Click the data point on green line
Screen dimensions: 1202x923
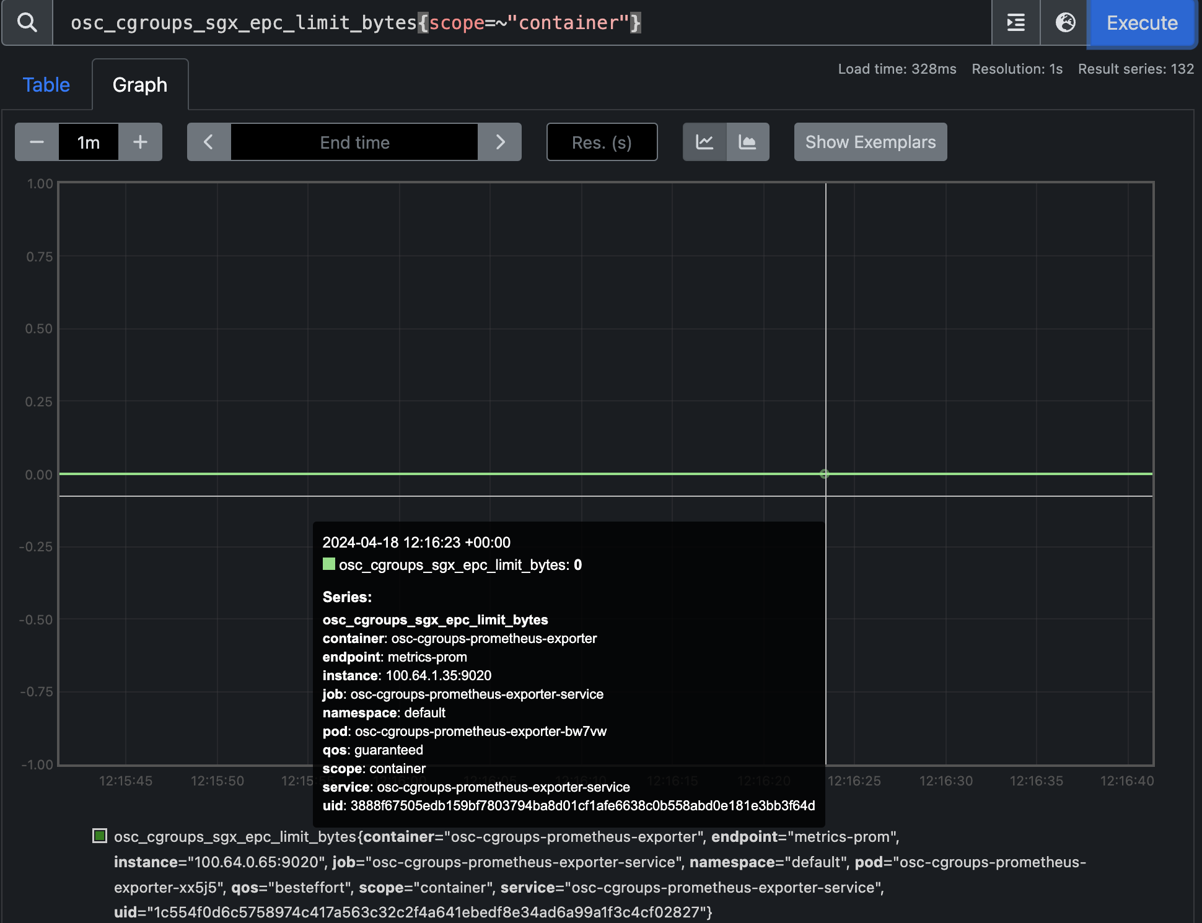(824, 474)
